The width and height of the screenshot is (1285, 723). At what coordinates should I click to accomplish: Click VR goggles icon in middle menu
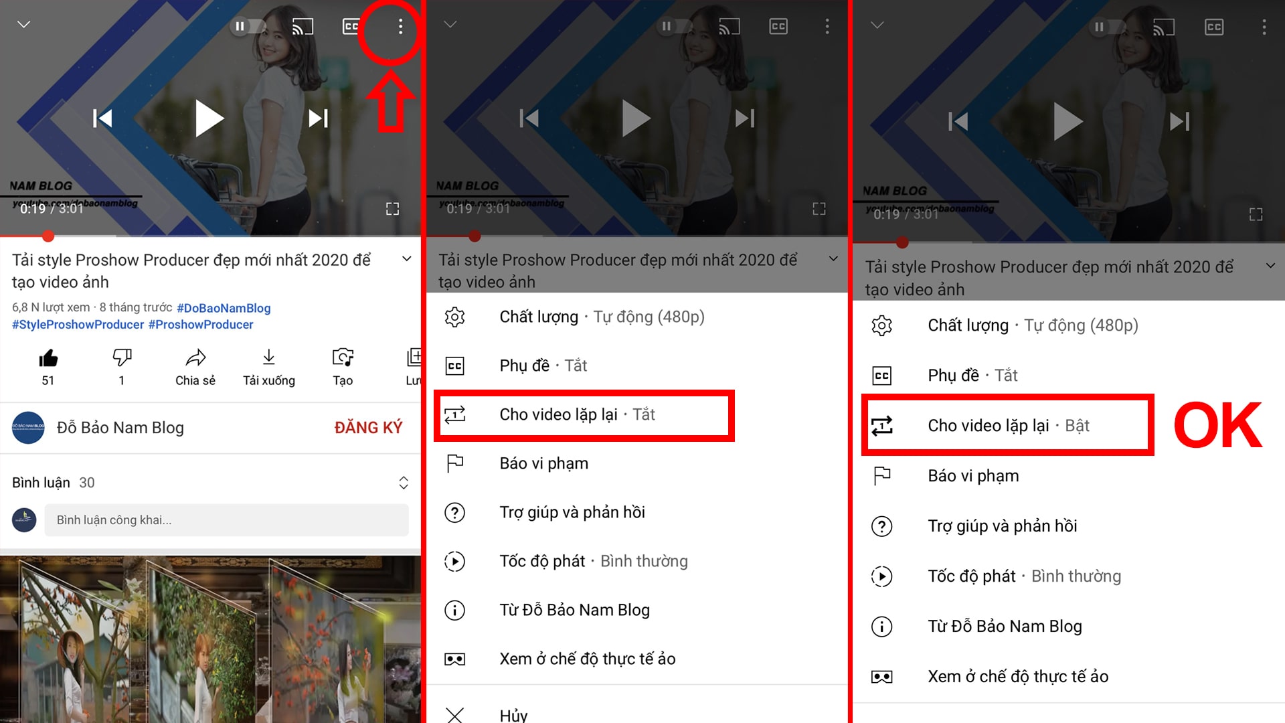(x=455, y=659)
